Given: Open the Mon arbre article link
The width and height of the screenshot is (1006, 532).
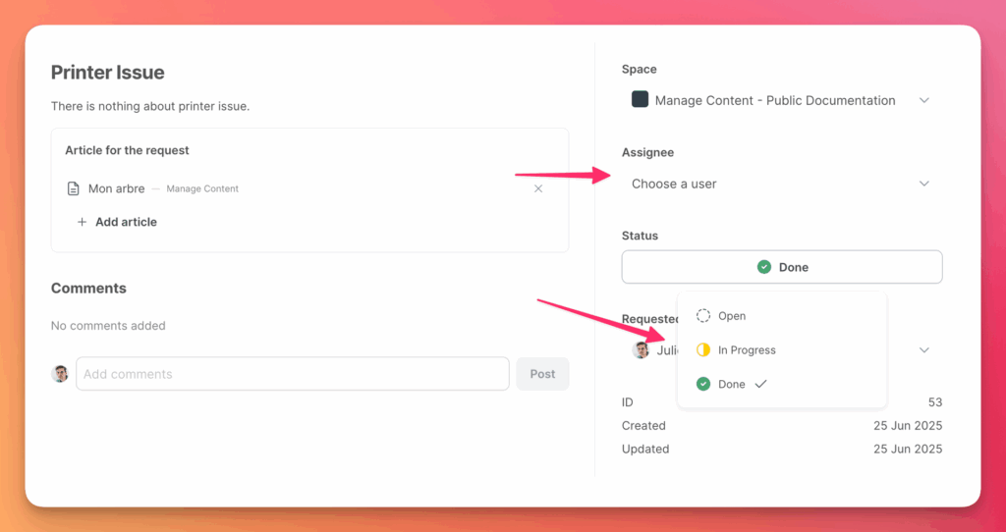Looking at the screenshot, I should [x=116, y=188].
